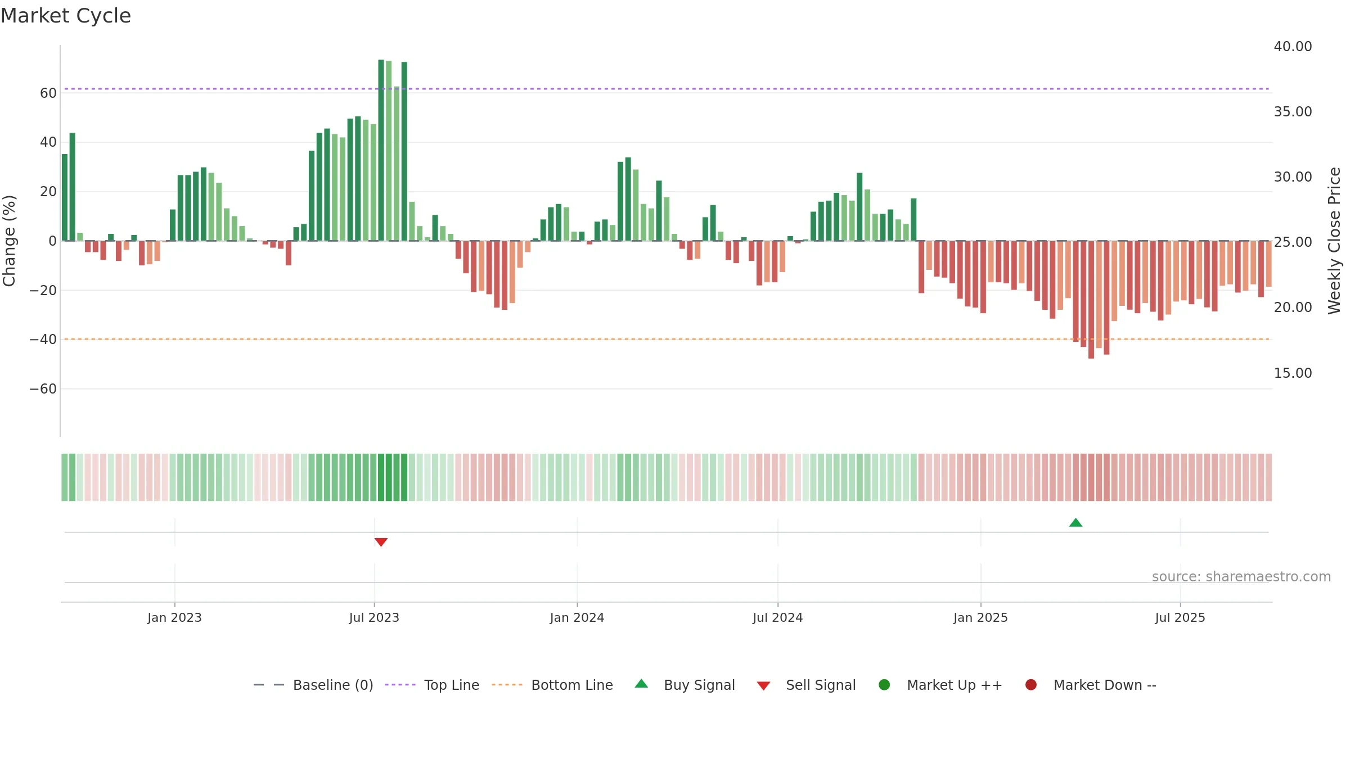Click the green circle icon in the legend
The width and height of the screenshot is (1350, 759).
[884, 685]
